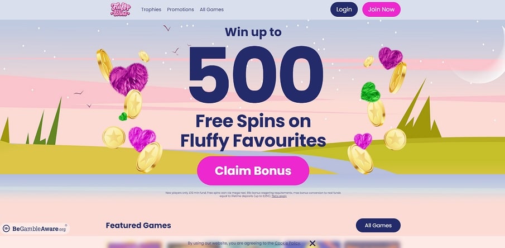Click the large purple fluffy heart
Viewport: 505px width, 248px height.
click(x=128, y=79)
